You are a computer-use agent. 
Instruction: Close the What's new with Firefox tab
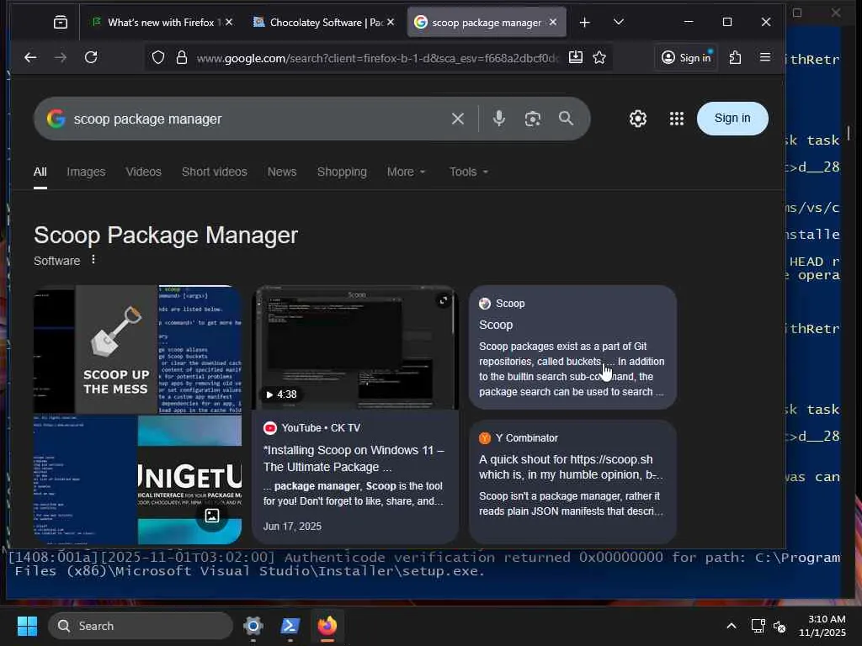(229, 22)
